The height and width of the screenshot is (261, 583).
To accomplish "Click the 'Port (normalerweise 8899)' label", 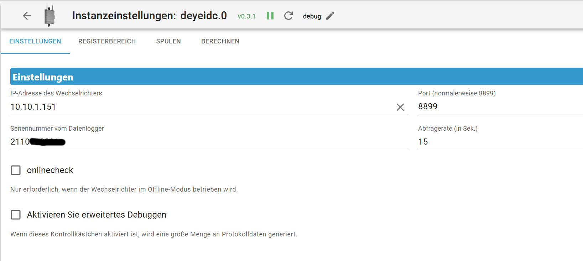I will click(457, 93).
